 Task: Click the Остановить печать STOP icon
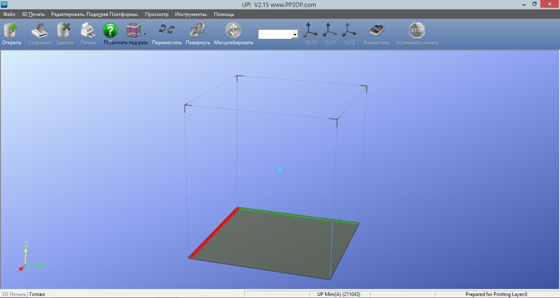pos(417,31)
